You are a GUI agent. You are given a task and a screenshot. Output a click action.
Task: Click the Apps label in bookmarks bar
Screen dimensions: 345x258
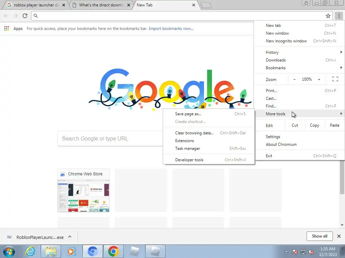[18, 29]
